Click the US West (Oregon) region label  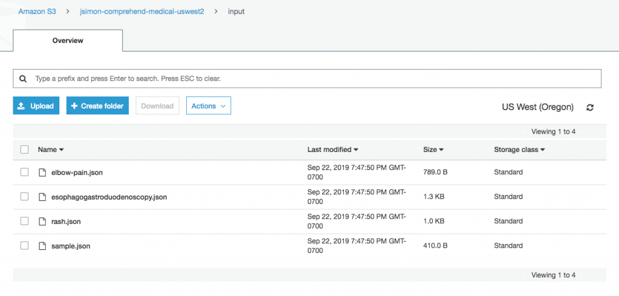point(537,107)
